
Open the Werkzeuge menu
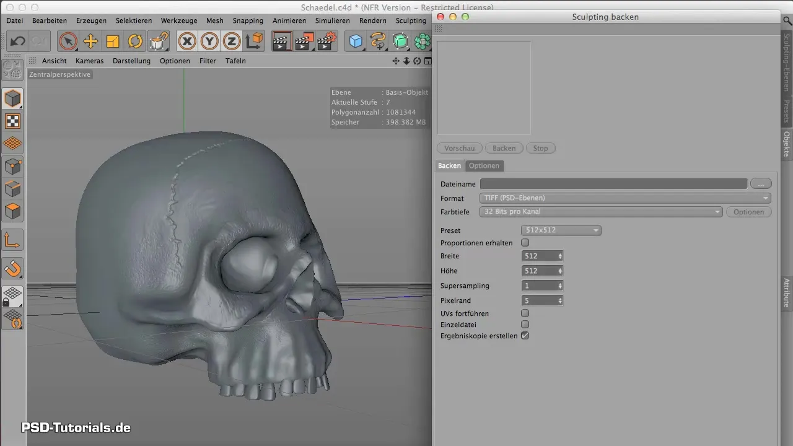coord(179,20)
